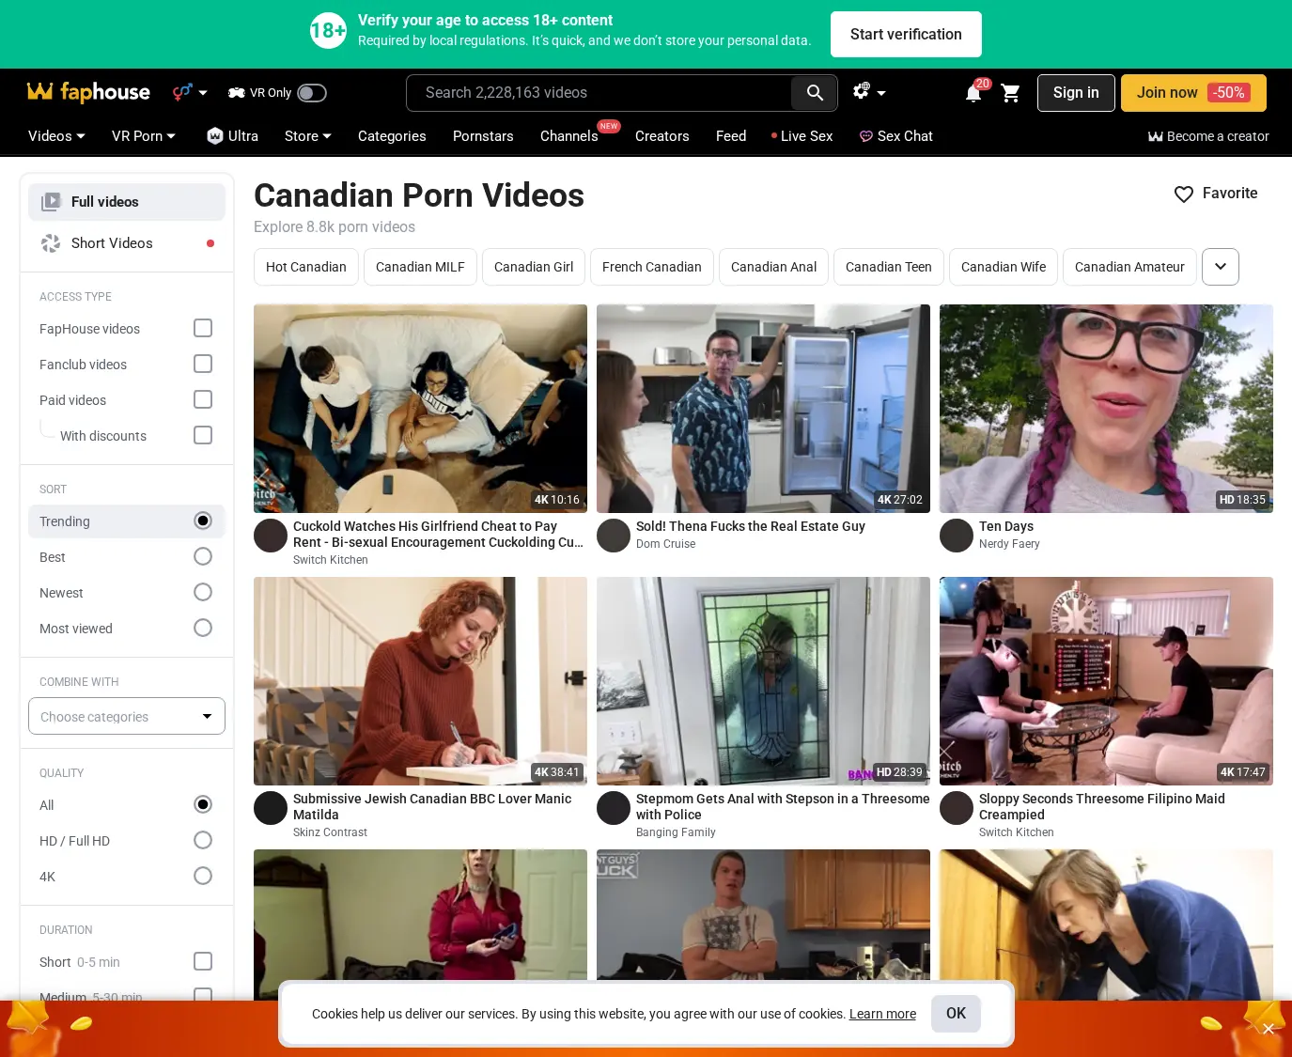
Task: Expand more category tags chevron
Action: point(1221,267)
